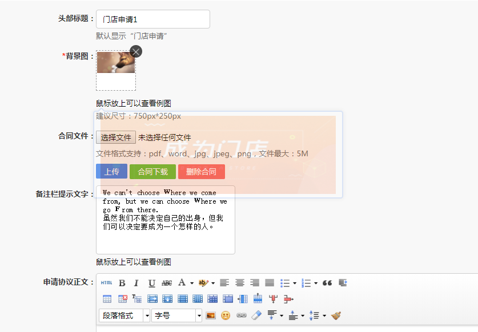Viewport: 478px width, 332px height.
Task: Insert a table in the editor
Action: click(107, 298)
